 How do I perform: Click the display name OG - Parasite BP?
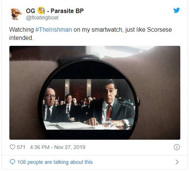55,11
